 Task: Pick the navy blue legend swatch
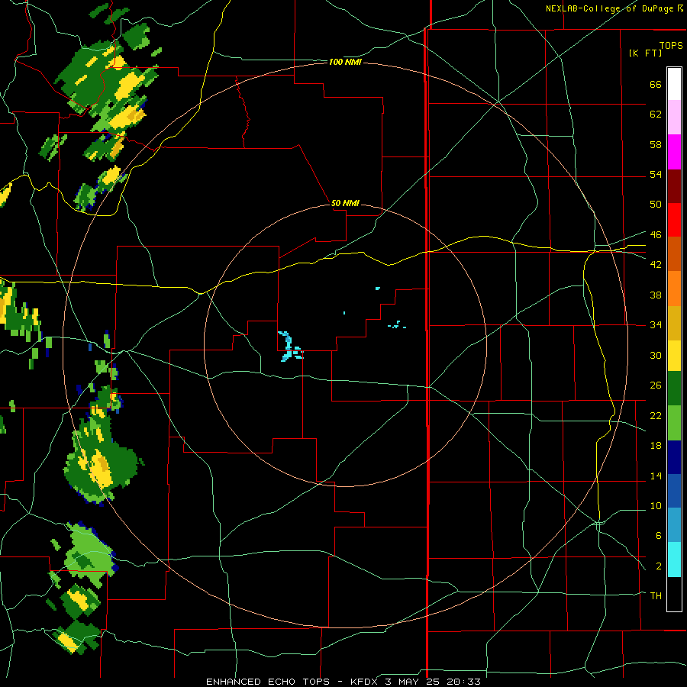[x=674, y=457]
